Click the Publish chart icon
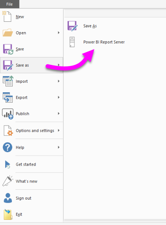Screen dimensions: 166x225 coord(8,114)
